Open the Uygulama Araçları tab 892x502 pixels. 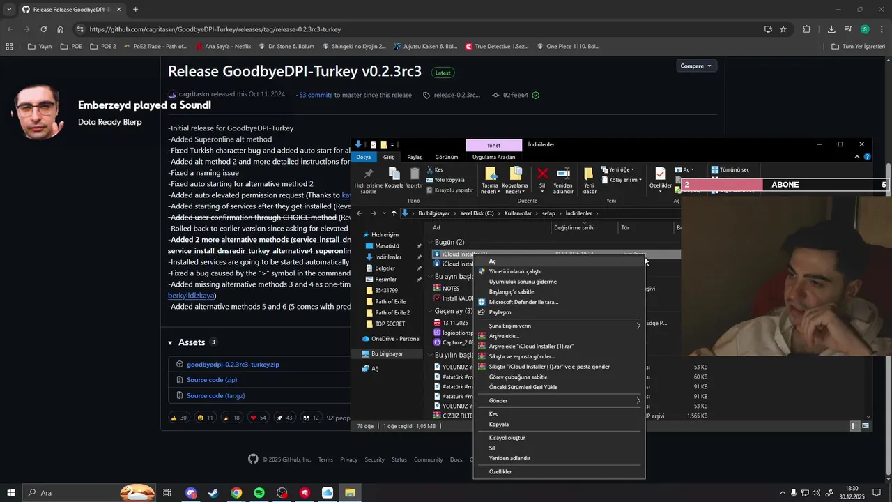pyautogui.click(x=493, y=157)
